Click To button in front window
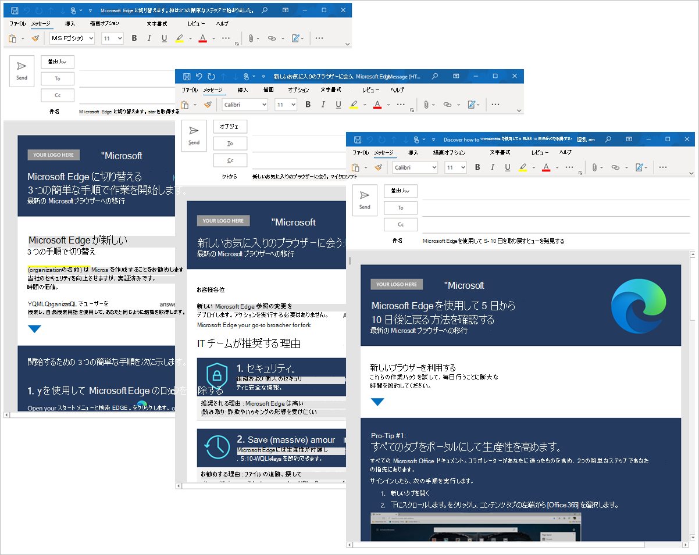 [x=400, y=207]
